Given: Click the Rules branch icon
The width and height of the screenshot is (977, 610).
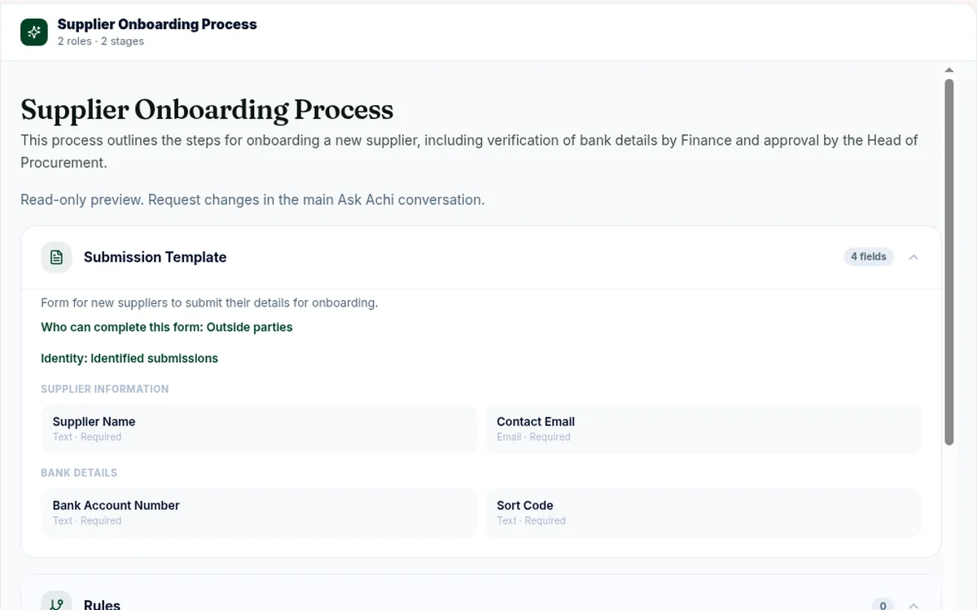Looking at the screenshot, I should 56,603.
